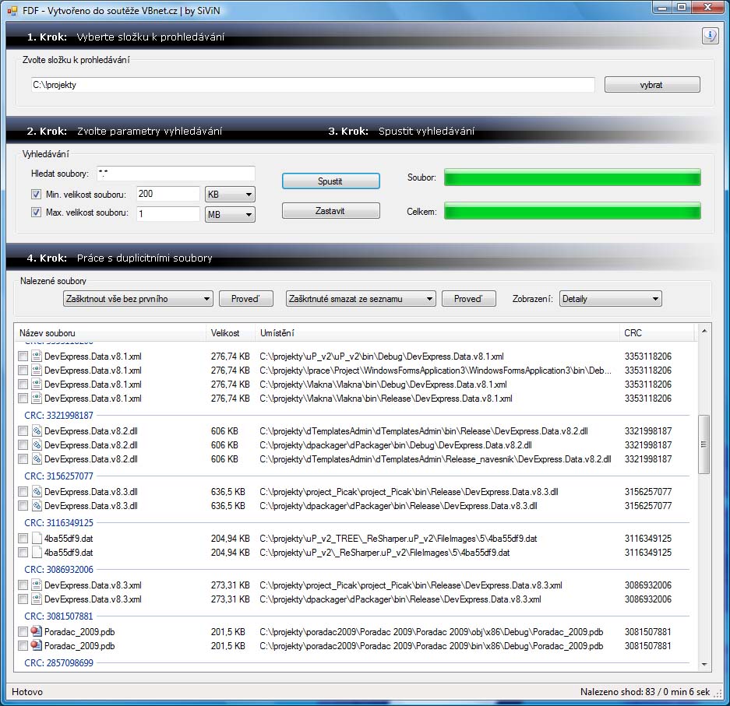Start the search with Spustit button
Image resolution: width=730 pixels, height=706 pixels.
pos(330,181)
